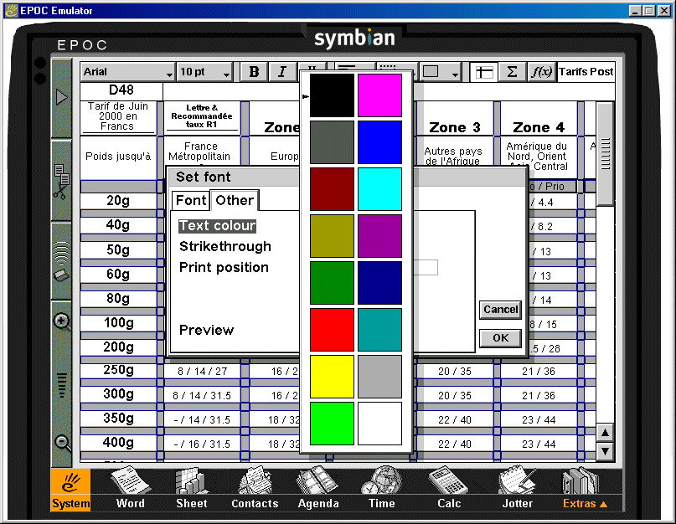
Task: Select the Other tab in Set font
Action: tap(235, 200)
